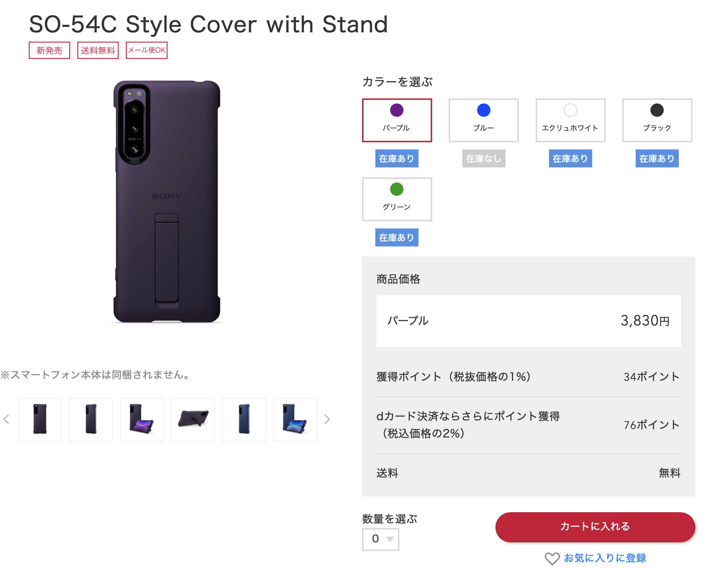Open first purple case back thumbnail
The width and height of the screenshot is (709, 574).
(40, 420)
